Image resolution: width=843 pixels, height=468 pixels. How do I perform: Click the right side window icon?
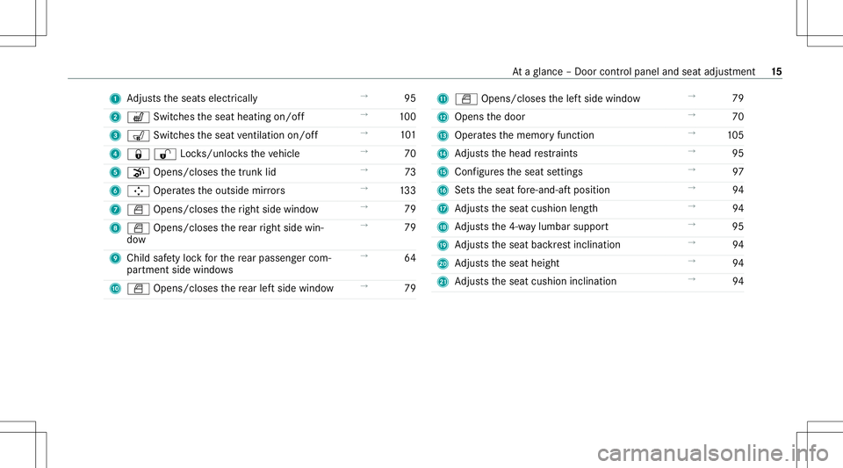[138, 210]
